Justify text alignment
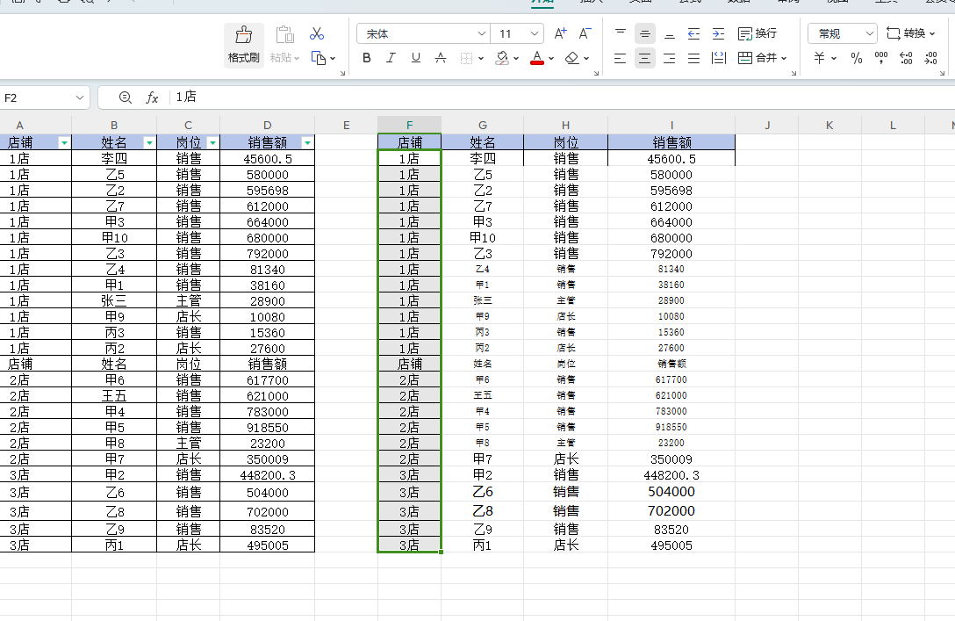 click(693, 58)
